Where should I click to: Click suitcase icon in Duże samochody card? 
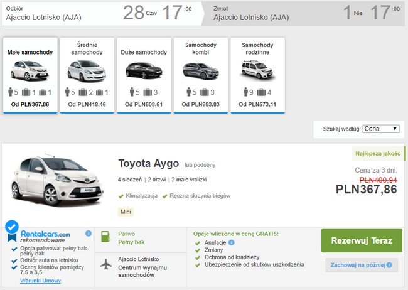coord(148,92)
